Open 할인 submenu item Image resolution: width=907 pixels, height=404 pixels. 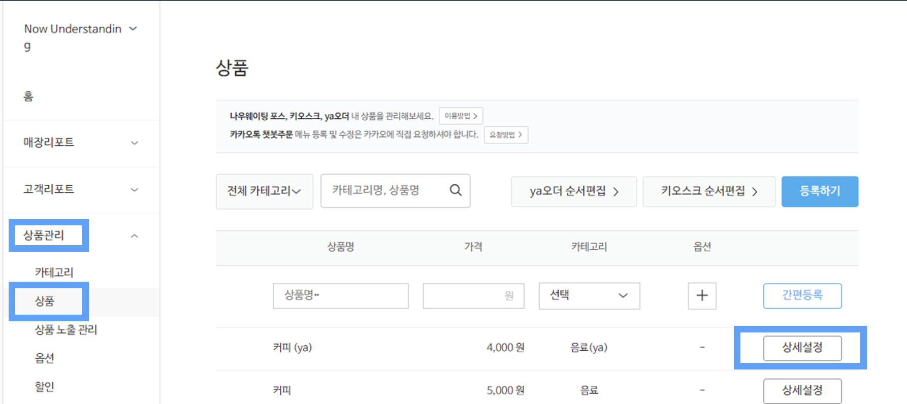(x=45, y=387)
